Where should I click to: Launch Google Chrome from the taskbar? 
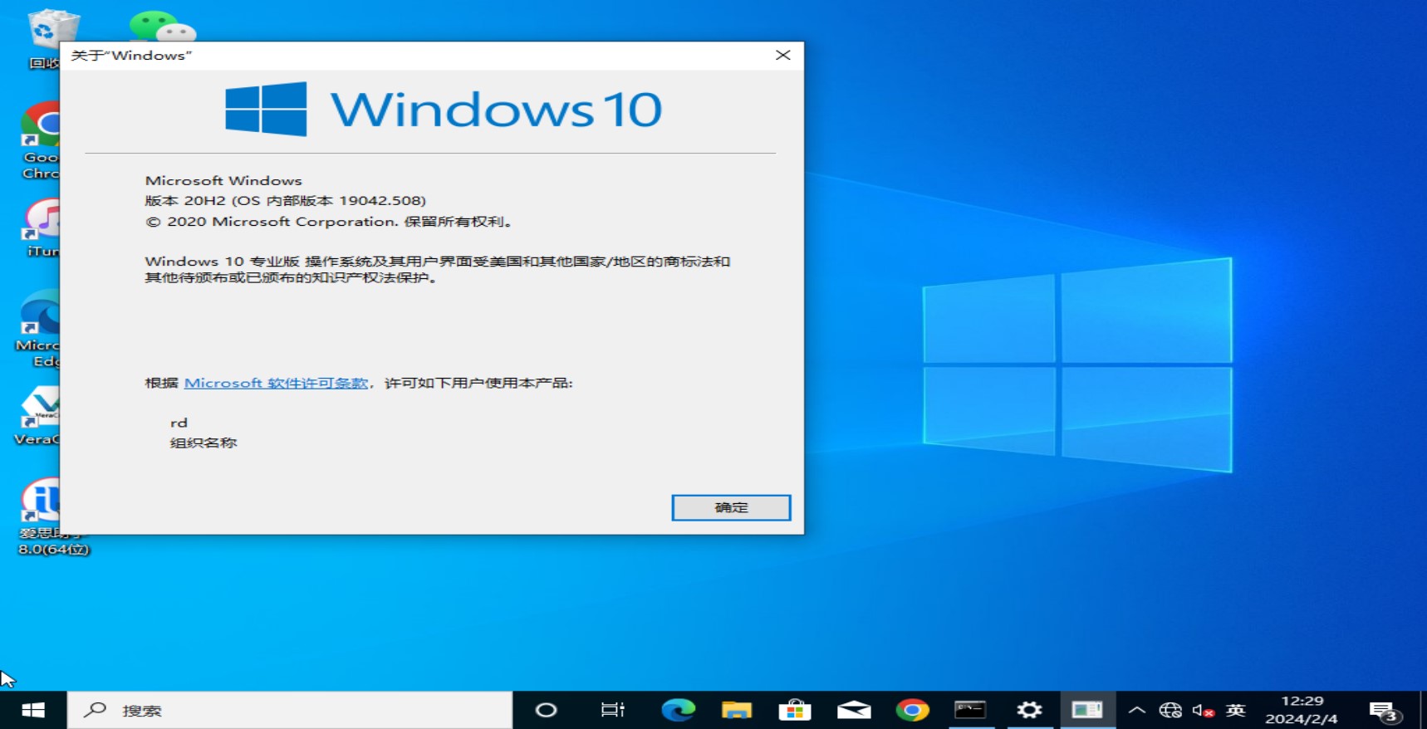[912, 710]
